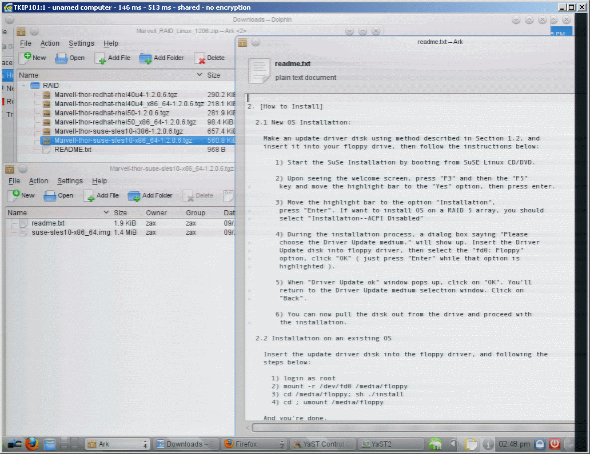
Task: Click Open in the upper Ark toolbar
Action: (x=70, y=58)
